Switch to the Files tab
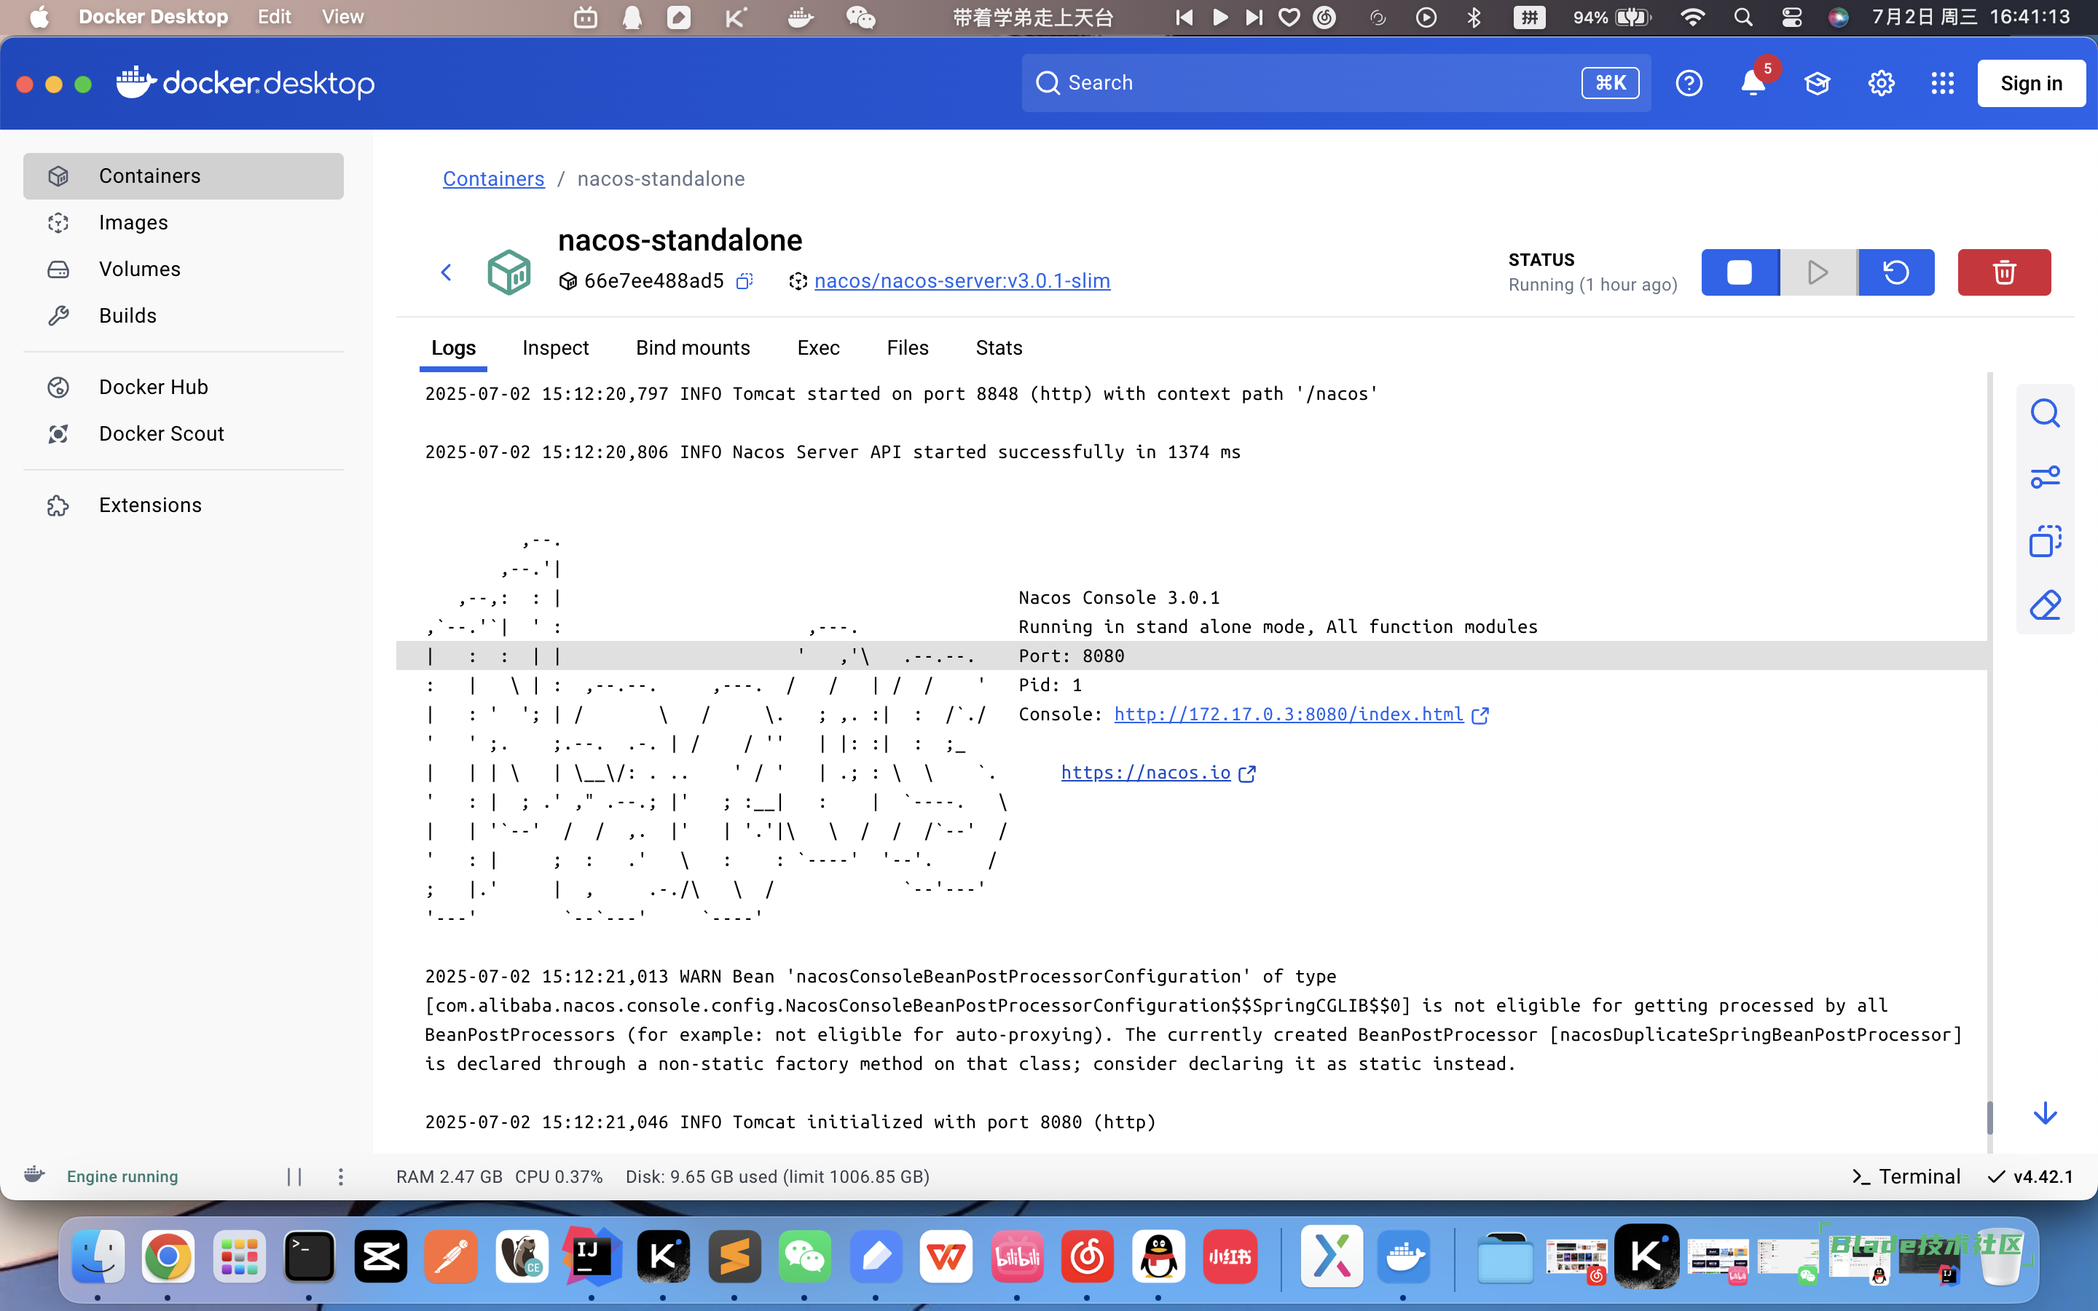This screenshot has height=1311, width=2098. click(x=907, y=347)
